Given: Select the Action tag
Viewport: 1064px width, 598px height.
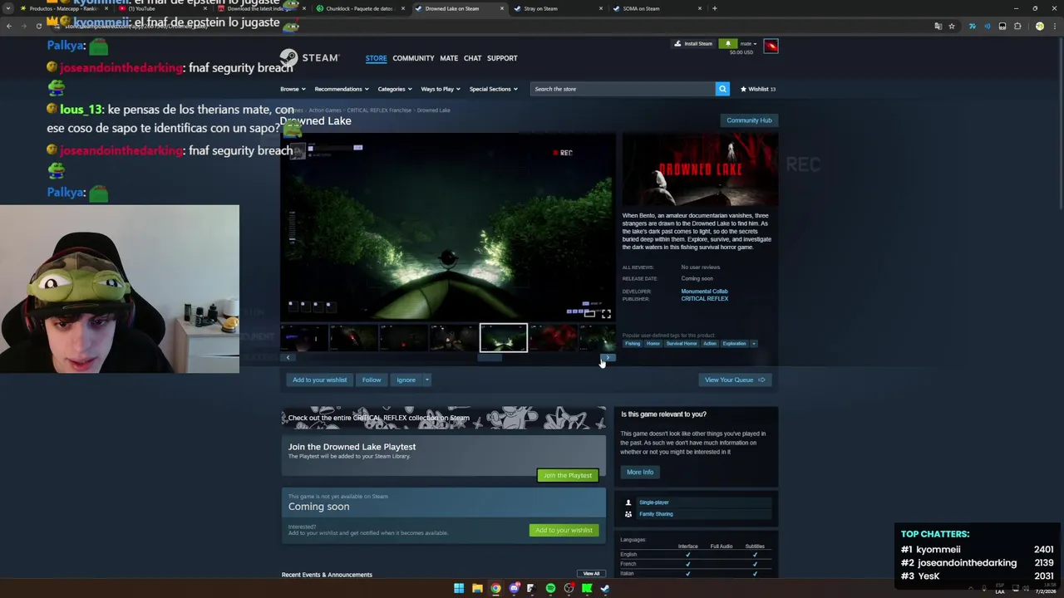Looking at the screenshot, I should 709,344.
